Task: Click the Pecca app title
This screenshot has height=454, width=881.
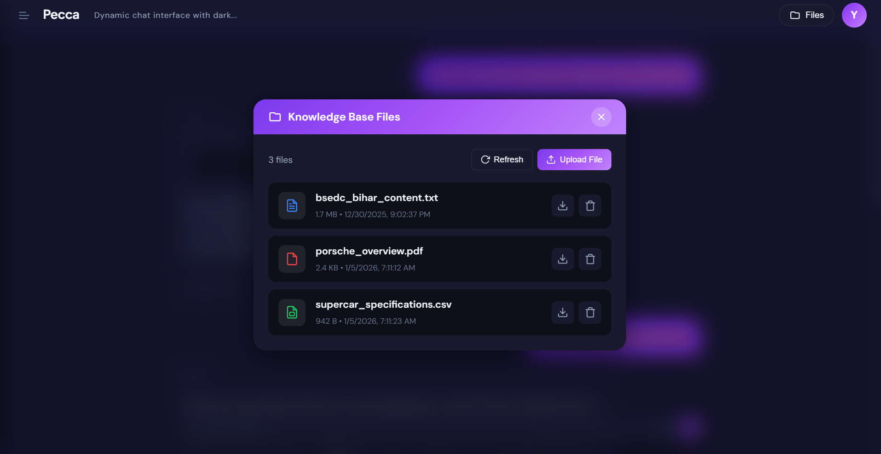Action: click(x=61, y=14)
